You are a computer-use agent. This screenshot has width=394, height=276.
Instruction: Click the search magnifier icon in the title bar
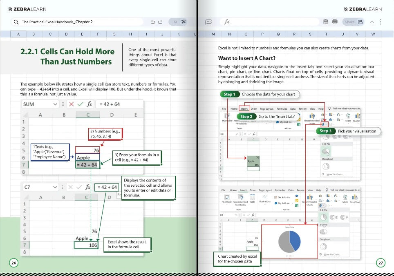pos(16,22)
